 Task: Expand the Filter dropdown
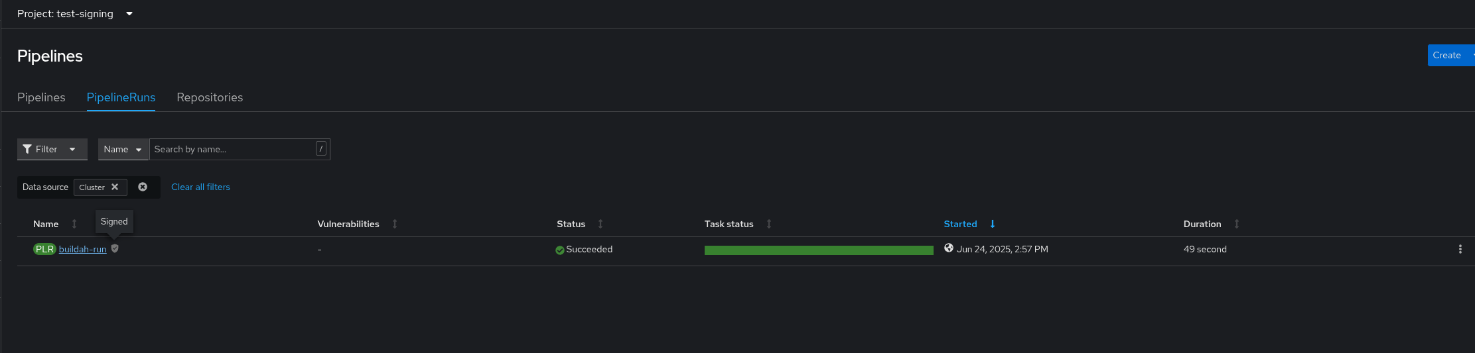(x=52, y=149)
